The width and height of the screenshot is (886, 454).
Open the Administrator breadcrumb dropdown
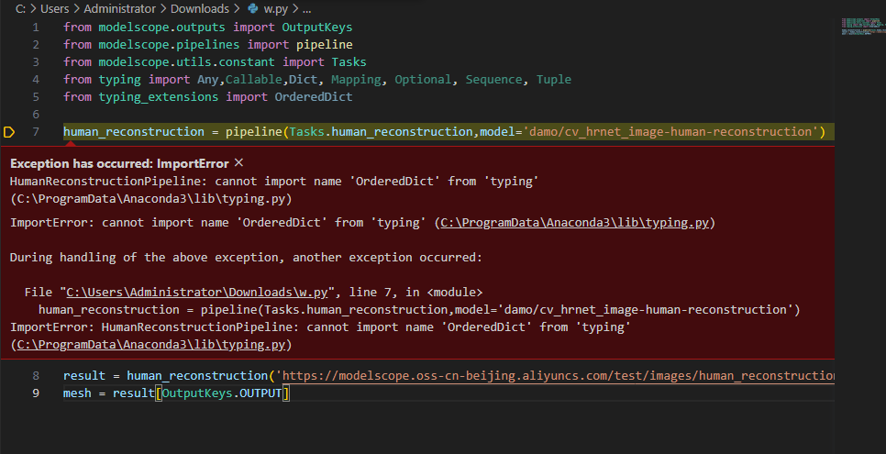120,9
